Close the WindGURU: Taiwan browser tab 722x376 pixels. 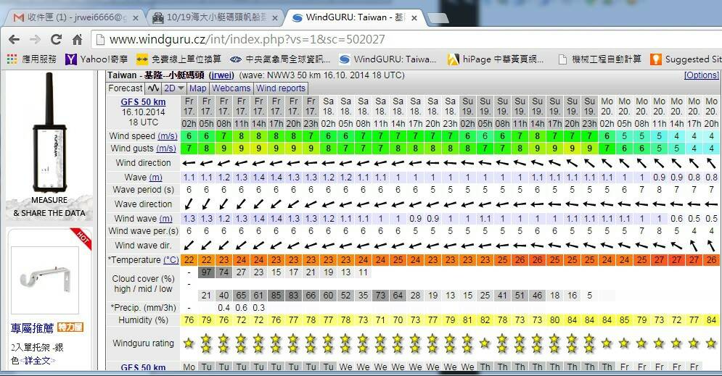click(417, 17)
